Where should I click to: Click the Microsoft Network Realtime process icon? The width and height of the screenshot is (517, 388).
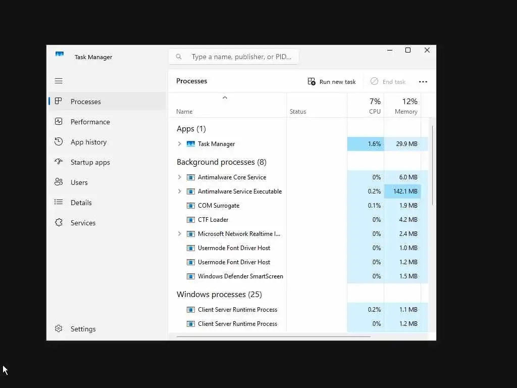[x=191, y=234]
